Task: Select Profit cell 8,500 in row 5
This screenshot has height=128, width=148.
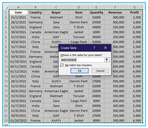Action: point(134,32)
